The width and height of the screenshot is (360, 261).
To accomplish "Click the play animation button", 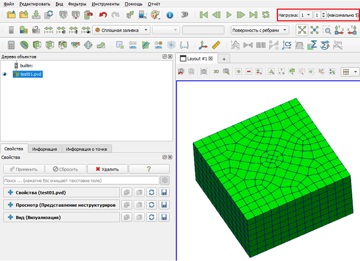I will [x=229, y=15].
